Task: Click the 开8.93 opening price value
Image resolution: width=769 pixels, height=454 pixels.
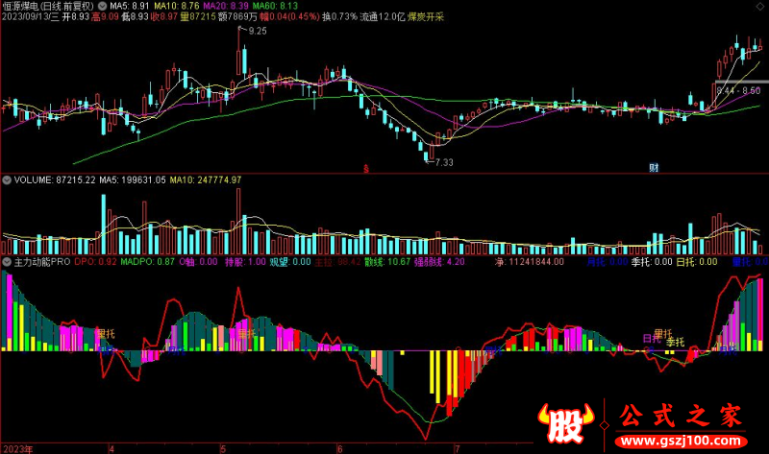Action: (x=76, y=16)
